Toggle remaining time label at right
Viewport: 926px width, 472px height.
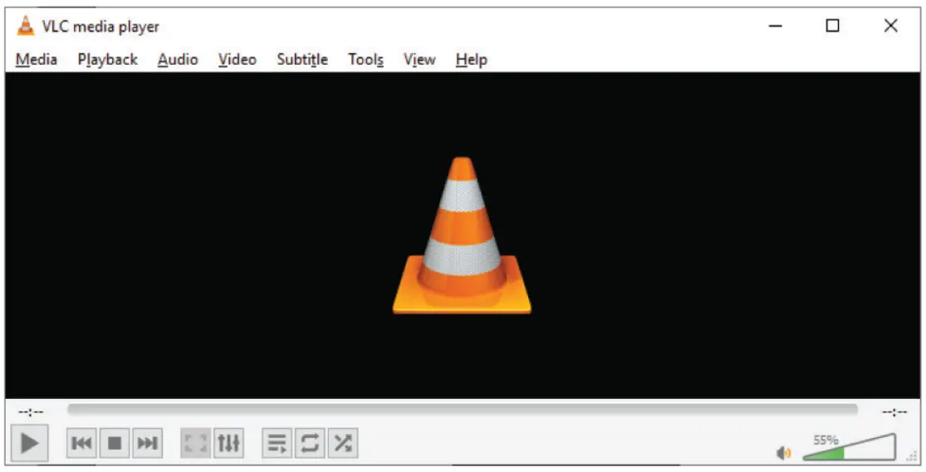pyautogui.click(x=894, y=411)
